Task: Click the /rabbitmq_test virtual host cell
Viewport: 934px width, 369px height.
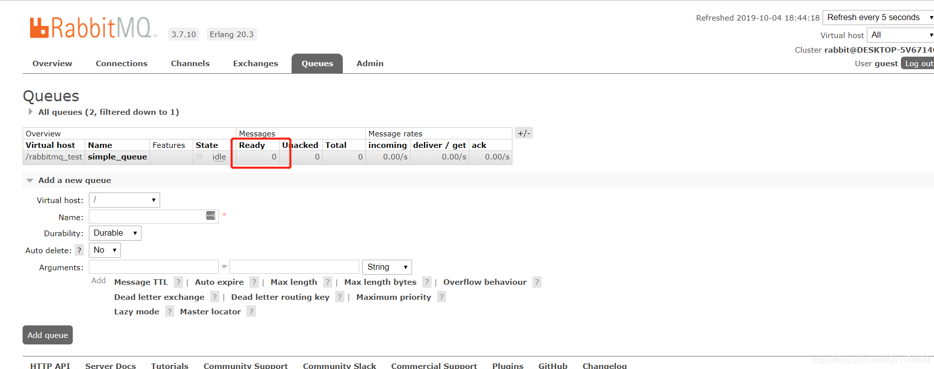Action: (x=54, y=157)
